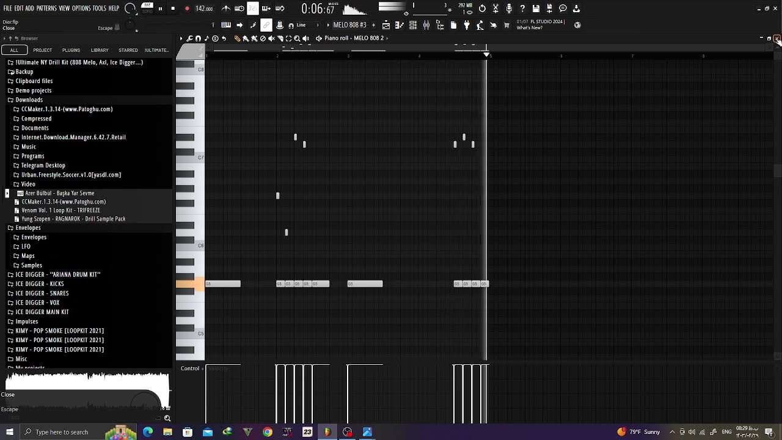Click the typing keyboard to piano icon

pos(225,25)
